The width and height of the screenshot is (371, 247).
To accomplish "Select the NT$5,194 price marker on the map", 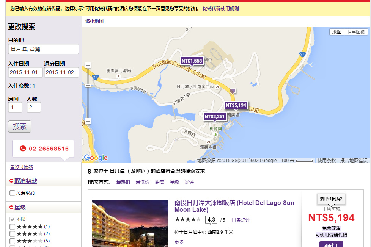I will [236, 105].
